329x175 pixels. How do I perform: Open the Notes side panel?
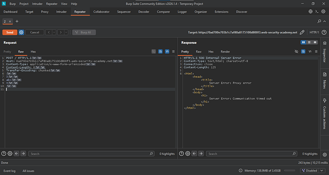point(325,80)
